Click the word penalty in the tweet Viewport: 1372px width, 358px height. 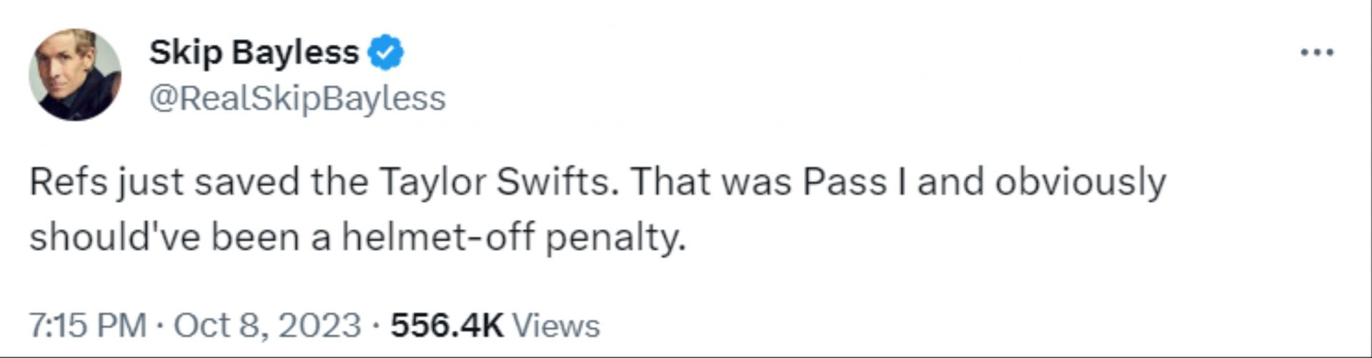(x=614, y=238)
